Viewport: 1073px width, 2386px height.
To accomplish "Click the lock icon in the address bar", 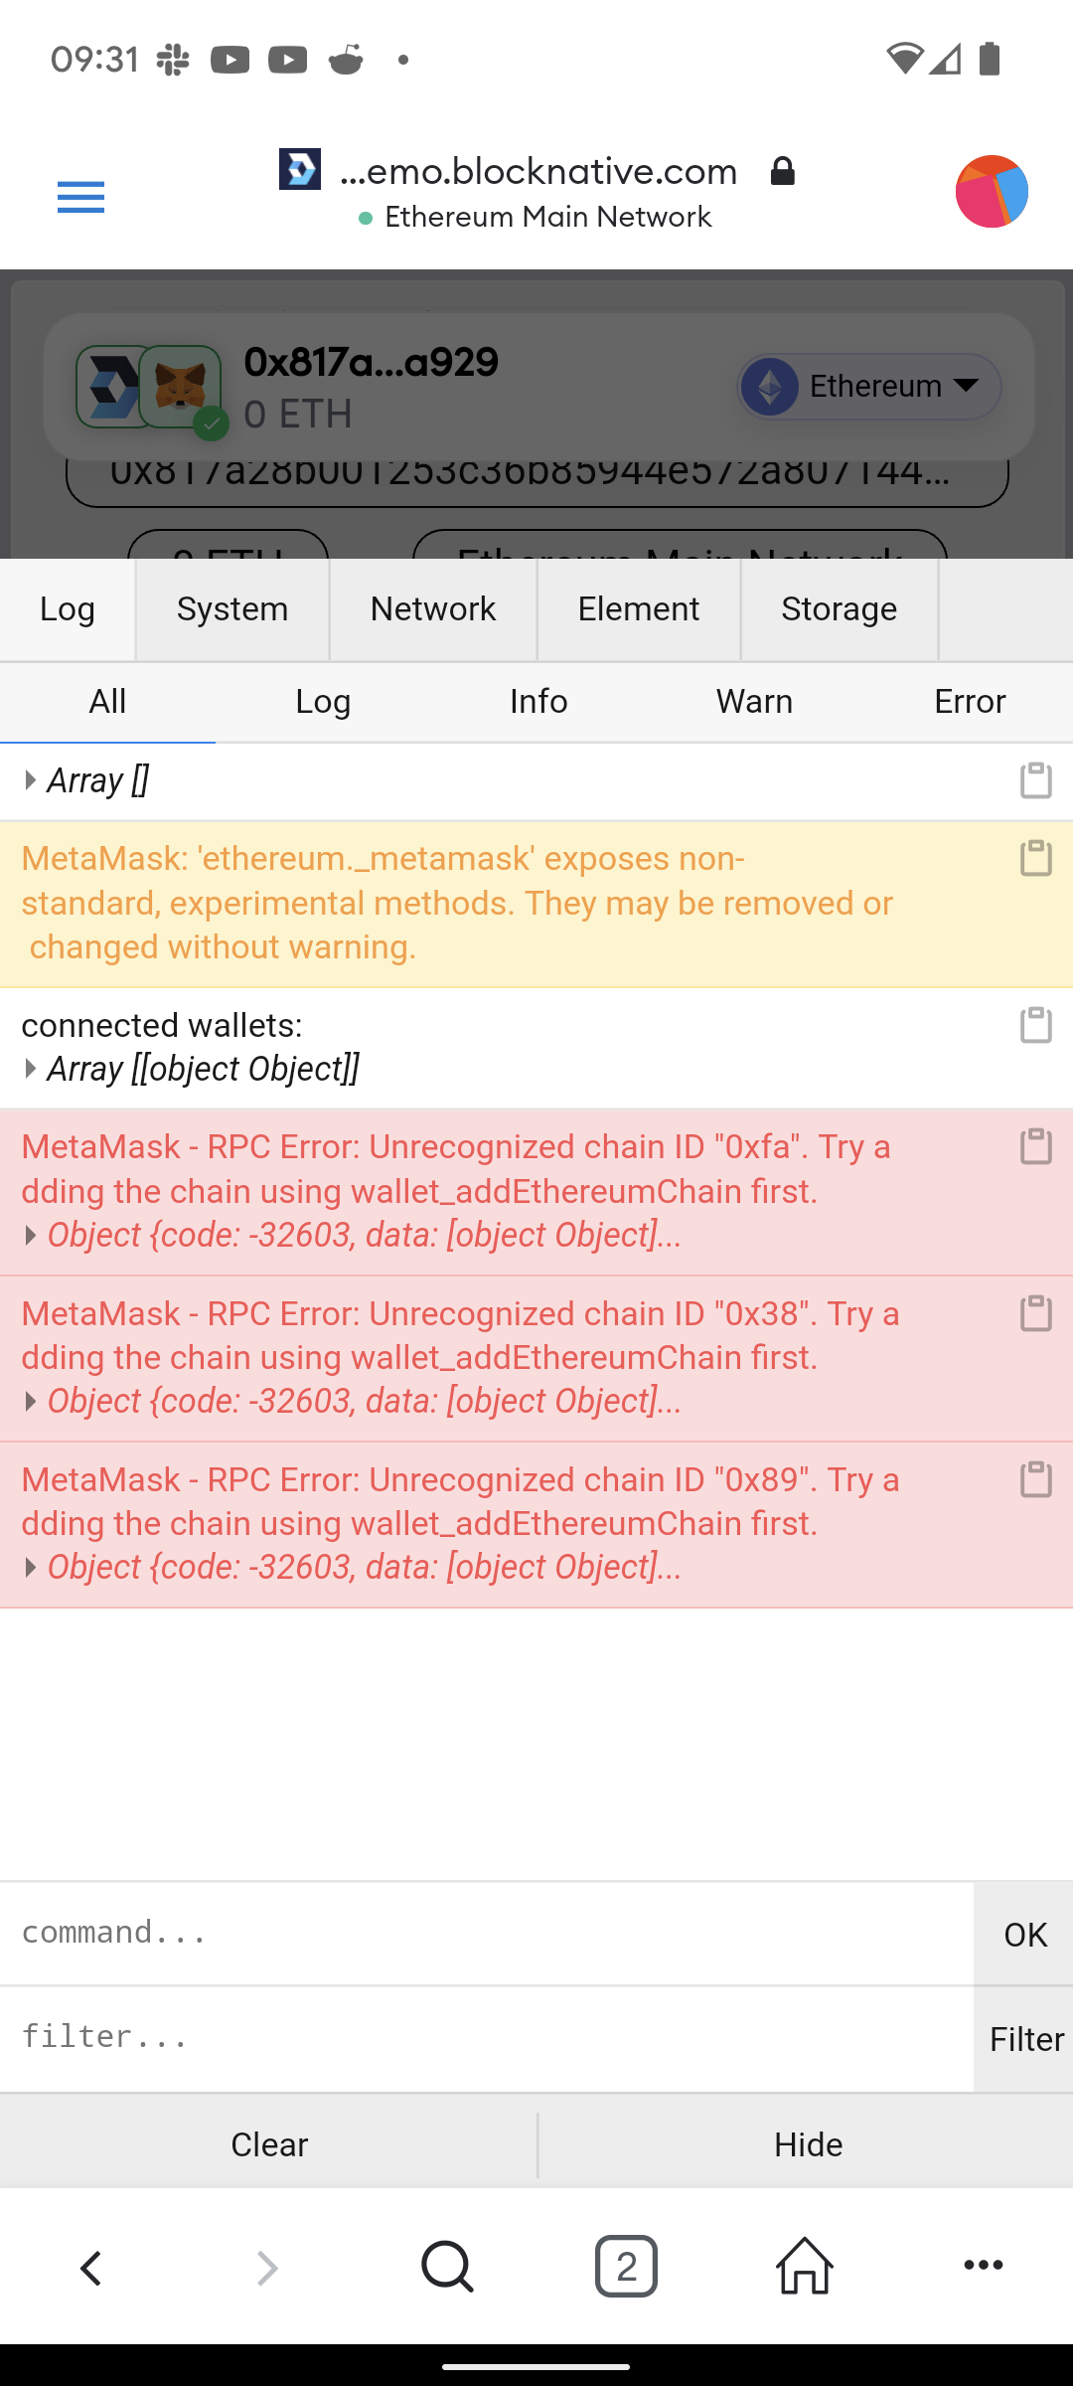I will tap(782, 171).
